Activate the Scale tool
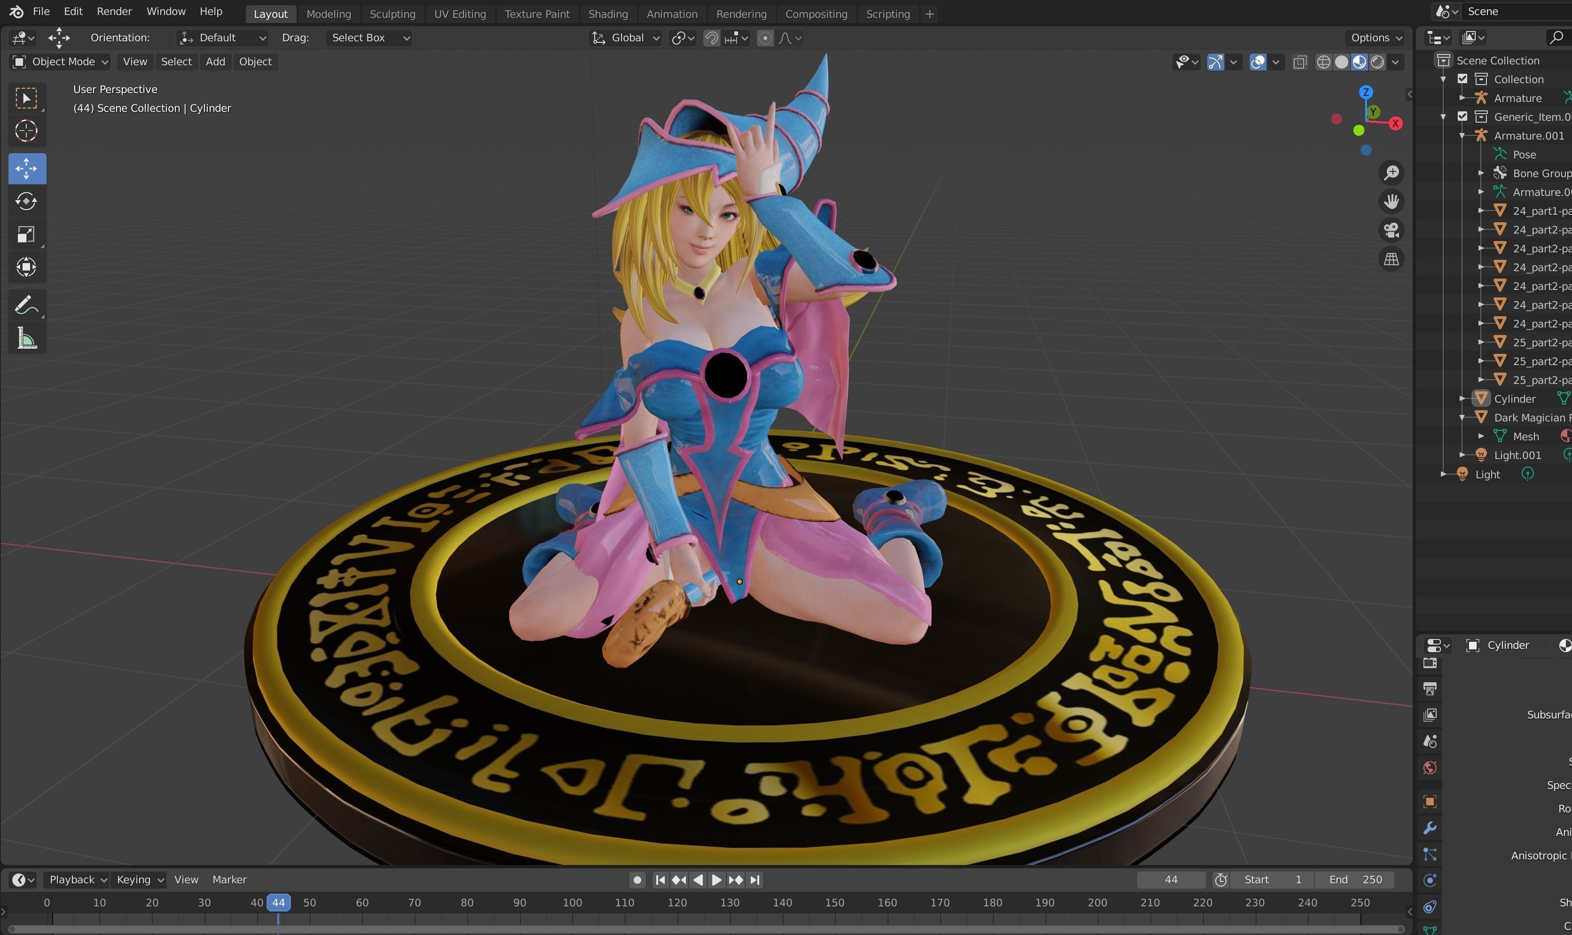The height and width of the screenshot is (935, 1572). 26,234
